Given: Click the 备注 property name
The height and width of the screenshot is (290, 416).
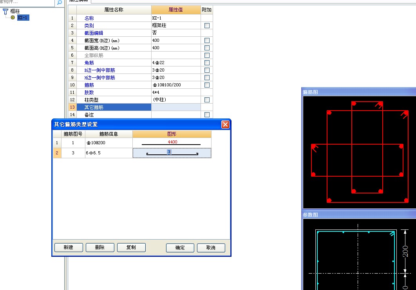Looking at the screenshot, I should pos(89,115).
